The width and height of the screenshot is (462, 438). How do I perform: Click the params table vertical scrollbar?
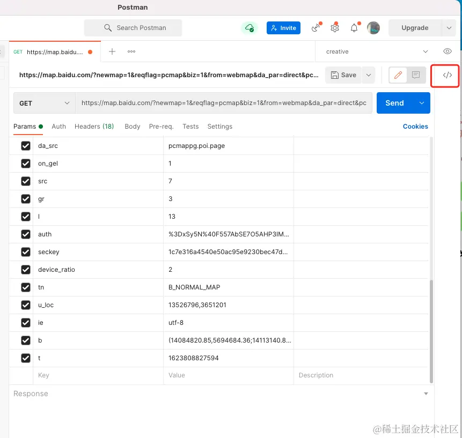(x=431, y=331)
